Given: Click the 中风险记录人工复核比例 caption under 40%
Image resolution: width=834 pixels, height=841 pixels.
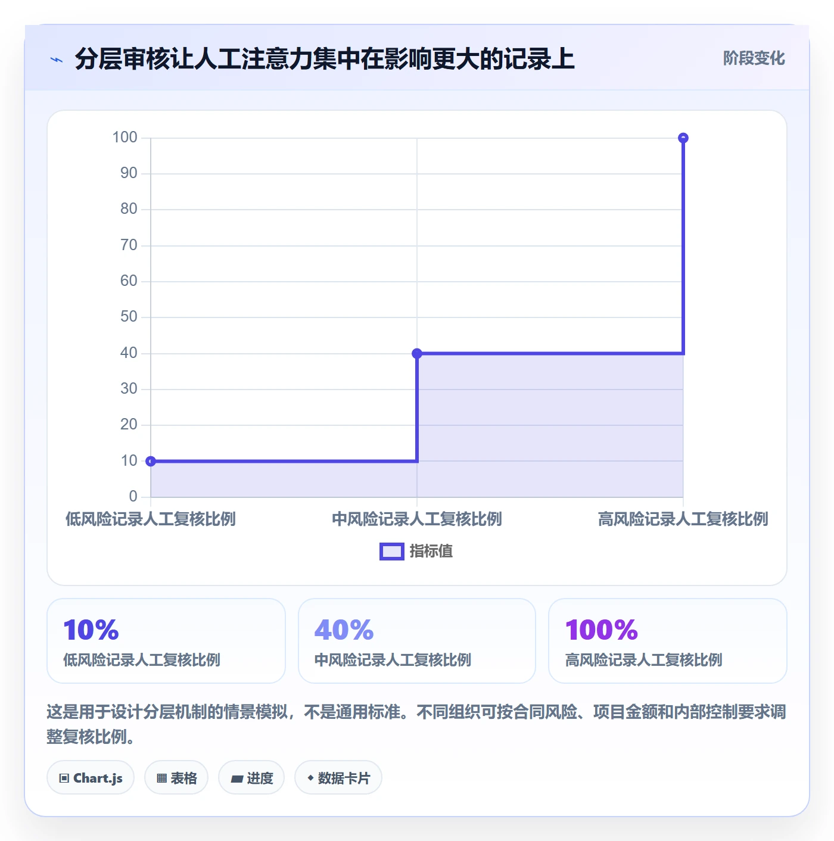Looking at the screenshot, I should 393,660.
